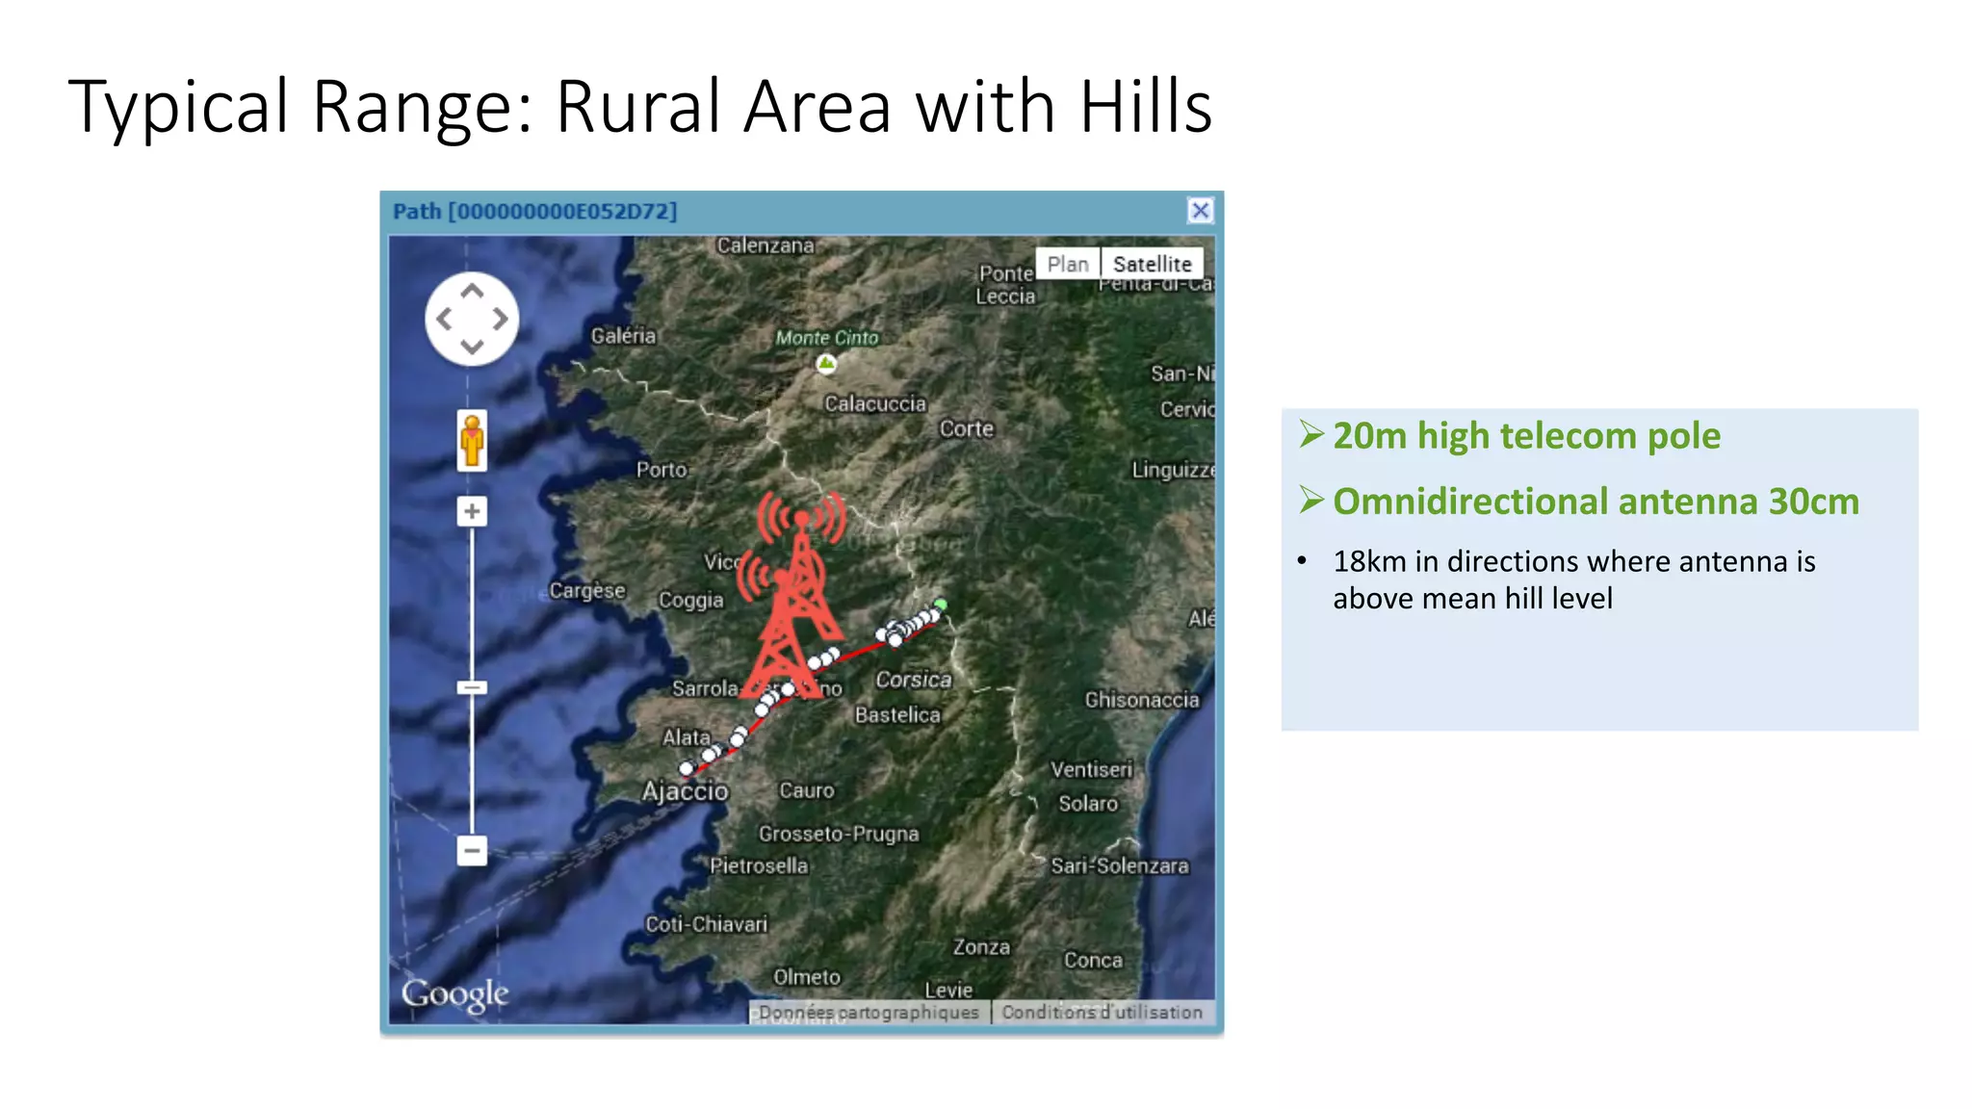This screenshot has height=1109, width=1972.
Task: Close the Path popup window
Action: [x=1200, y=211]
